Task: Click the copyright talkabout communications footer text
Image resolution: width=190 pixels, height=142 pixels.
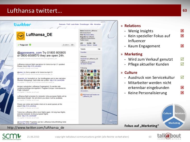Action: [92, 137]
